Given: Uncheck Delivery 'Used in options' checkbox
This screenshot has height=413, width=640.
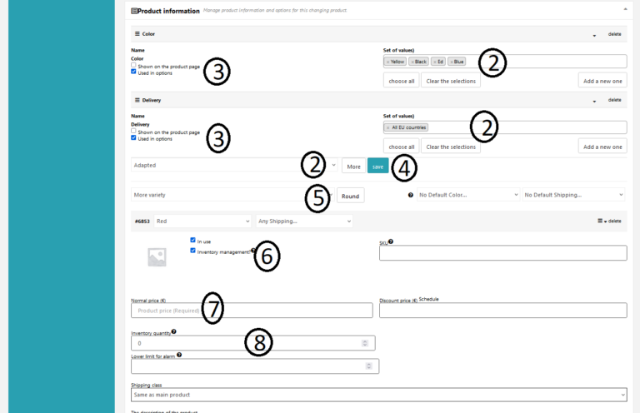Looking at the screenshot, I should point(133,137).
